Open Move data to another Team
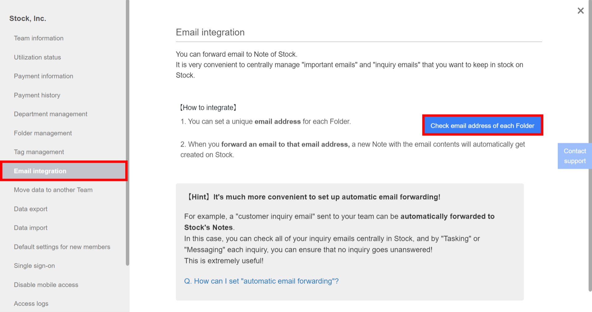The height and width of the screenshot is (312, 592). coord(53,190)
